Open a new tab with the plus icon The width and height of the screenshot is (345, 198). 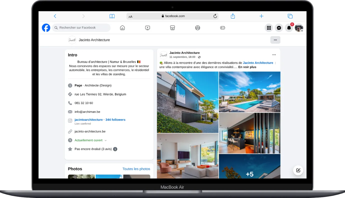point(261,16)
